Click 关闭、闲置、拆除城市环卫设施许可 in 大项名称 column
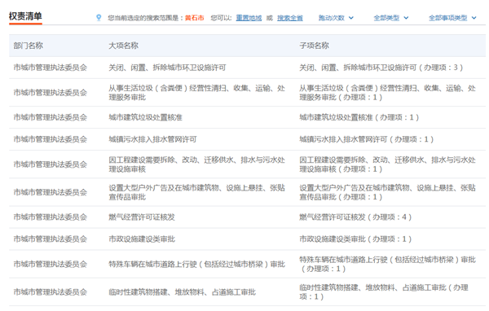 pos(167,68)
